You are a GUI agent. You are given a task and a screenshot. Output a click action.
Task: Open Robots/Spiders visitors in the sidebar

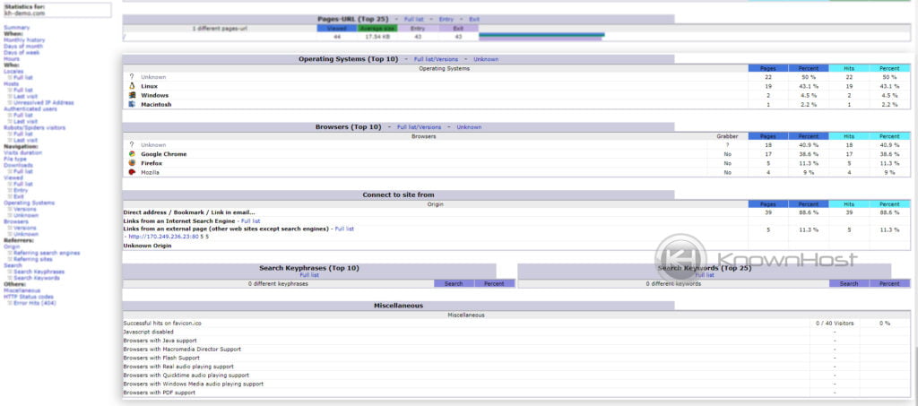click(35, 127)
